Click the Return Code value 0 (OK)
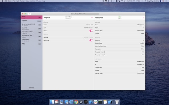This screenshot has height=105, width=169. pos(142,43)
